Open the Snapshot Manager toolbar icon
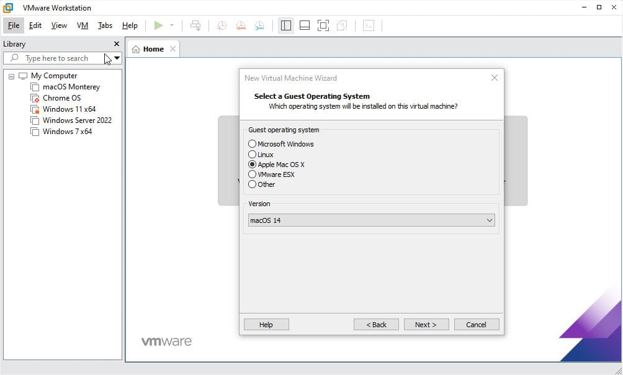 coord(259,25)
